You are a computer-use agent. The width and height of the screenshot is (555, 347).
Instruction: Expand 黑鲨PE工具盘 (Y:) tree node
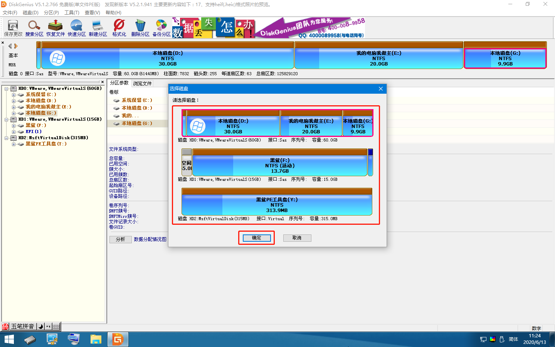13,144
